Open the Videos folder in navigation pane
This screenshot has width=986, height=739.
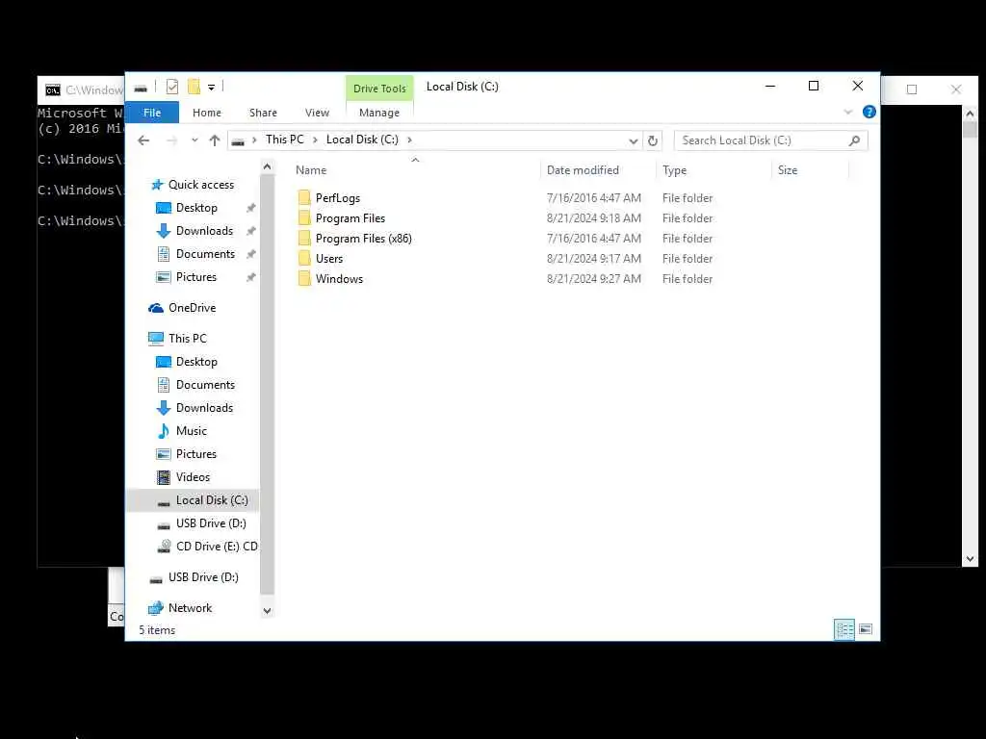[x=193, y=477]
